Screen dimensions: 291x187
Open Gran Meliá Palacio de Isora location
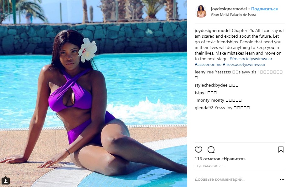(x=234, y=15)
